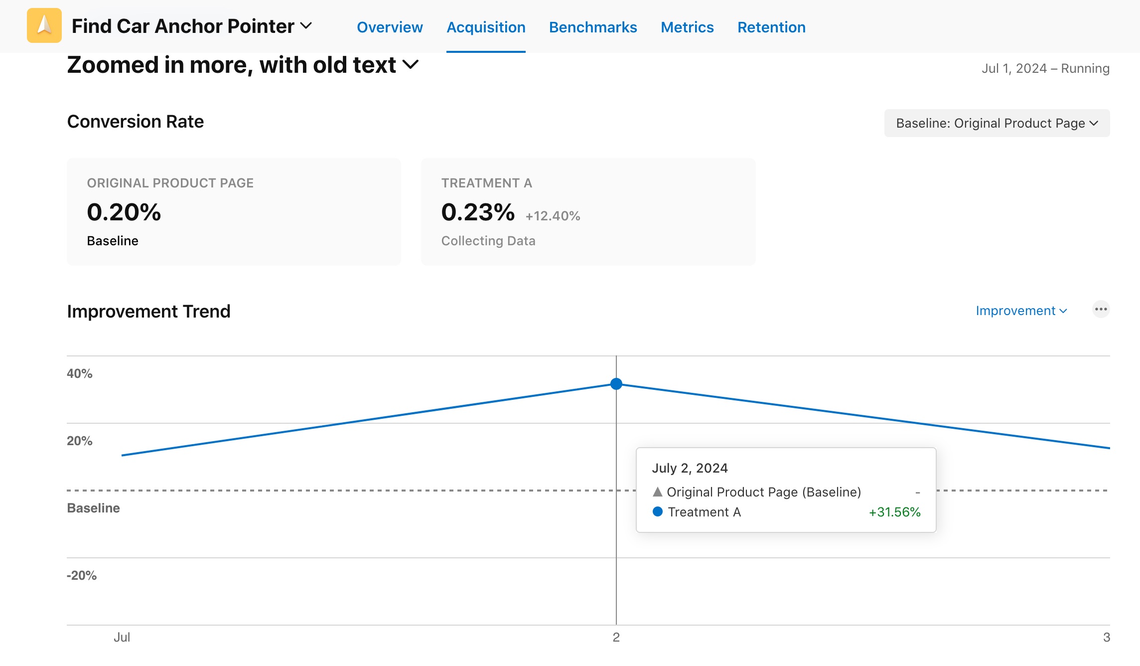
Task: Switch to the Retention tab
Action: 771,27
